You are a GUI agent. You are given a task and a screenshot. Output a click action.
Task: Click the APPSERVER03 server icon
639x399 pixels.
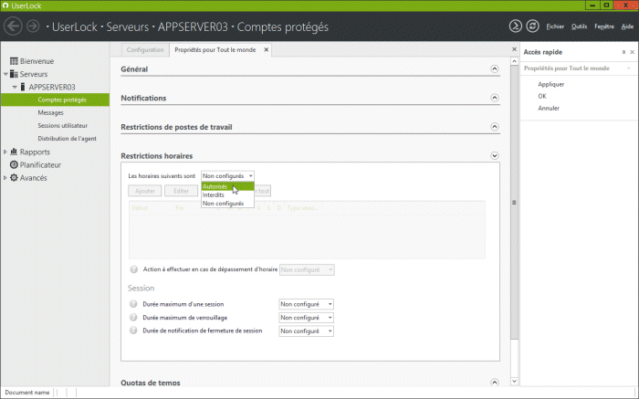coord(23,87)
